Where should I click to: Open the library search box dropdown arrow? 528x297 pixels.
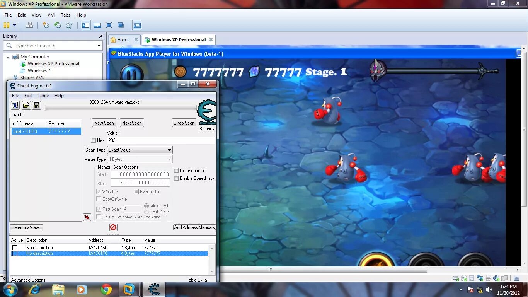[99, 46]
